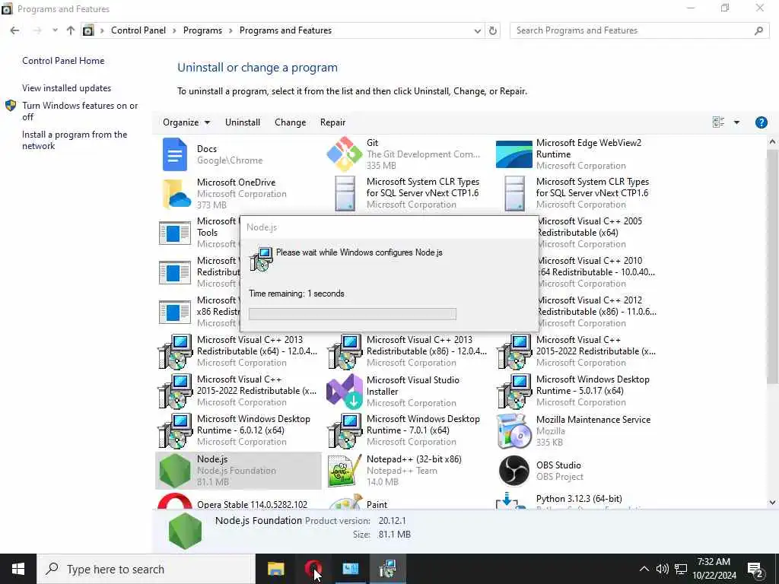
Task: Open recent locations dropdown arrow
Action: pos(55,30)
